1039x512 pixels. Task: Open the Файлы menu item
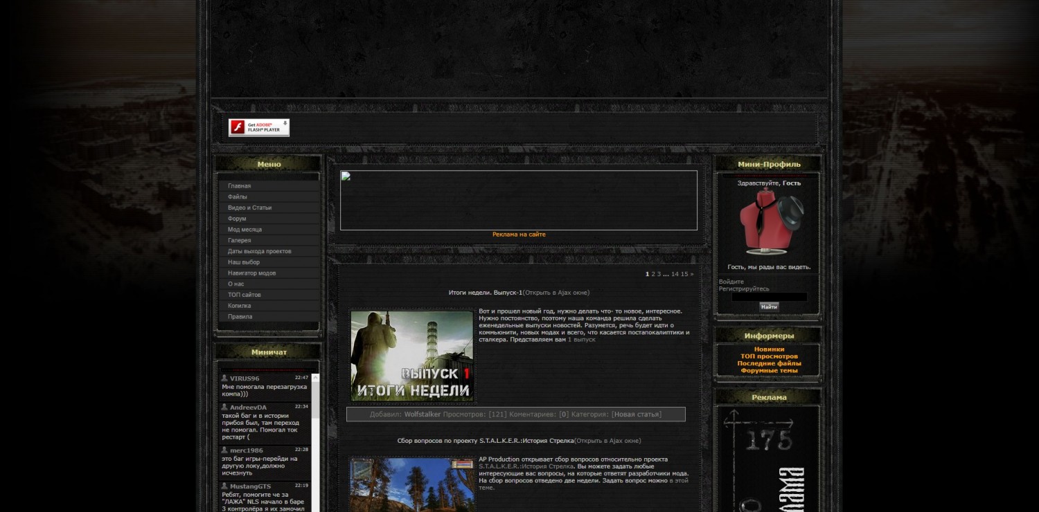269,197
